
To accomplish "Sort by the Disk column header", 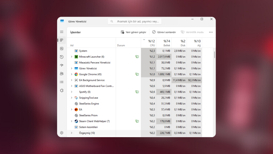I will click(179, 43).
